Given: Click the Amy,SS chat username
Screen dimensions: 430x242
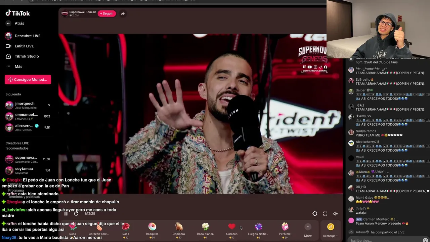Looking at the screenshot, I should pyautogui.click(x=363, y=116).
